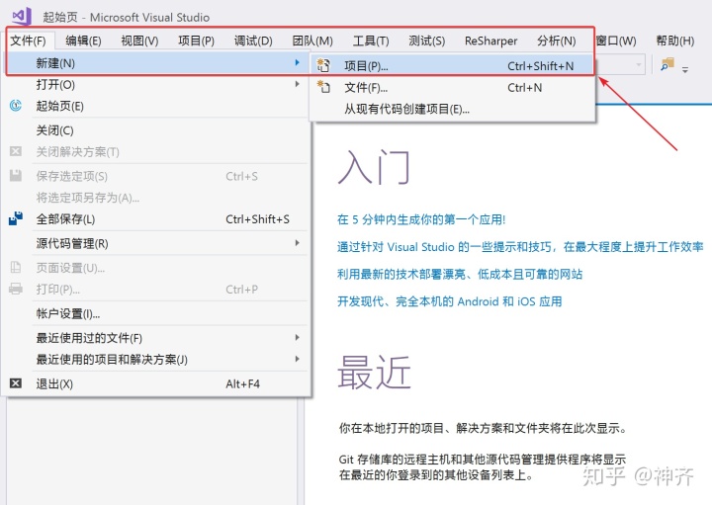The image size is (712, 505).
Task: Select 新建(N) in the File menu
Action: [156, 63]
